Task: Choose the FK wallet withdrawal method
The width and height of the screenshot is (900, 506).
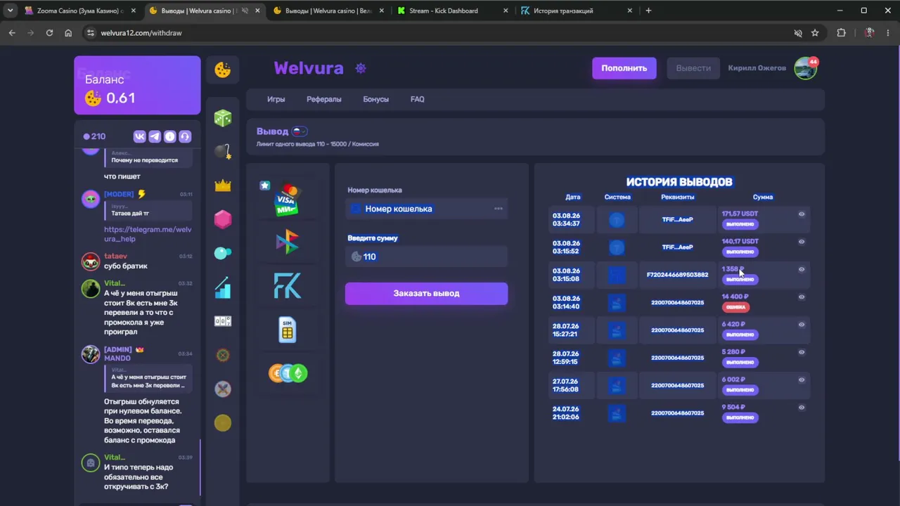Action: point(287,286)
